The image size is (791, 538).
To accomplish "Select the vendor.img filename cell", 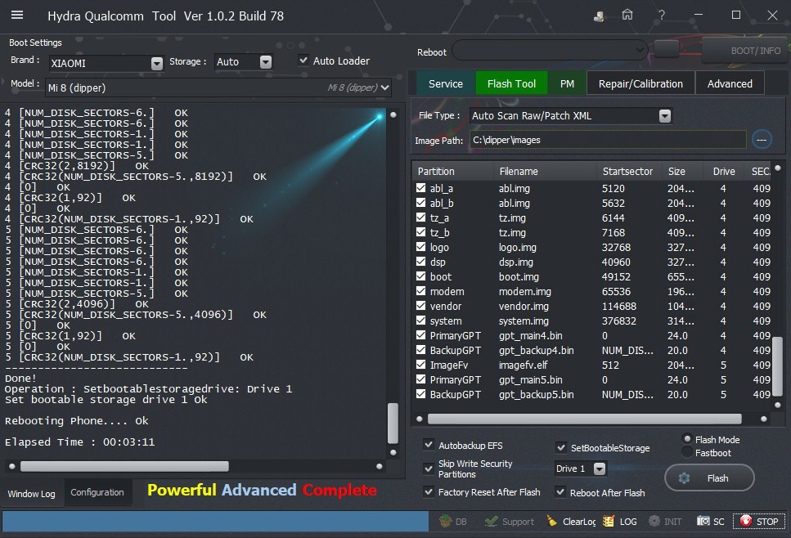I will tap(524, 306).
